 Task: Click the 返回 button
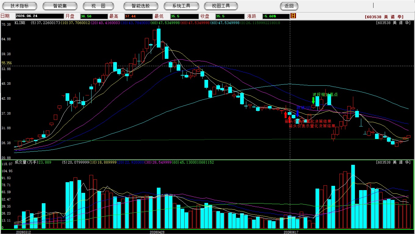pyautogui.click(x=289, y=6)
